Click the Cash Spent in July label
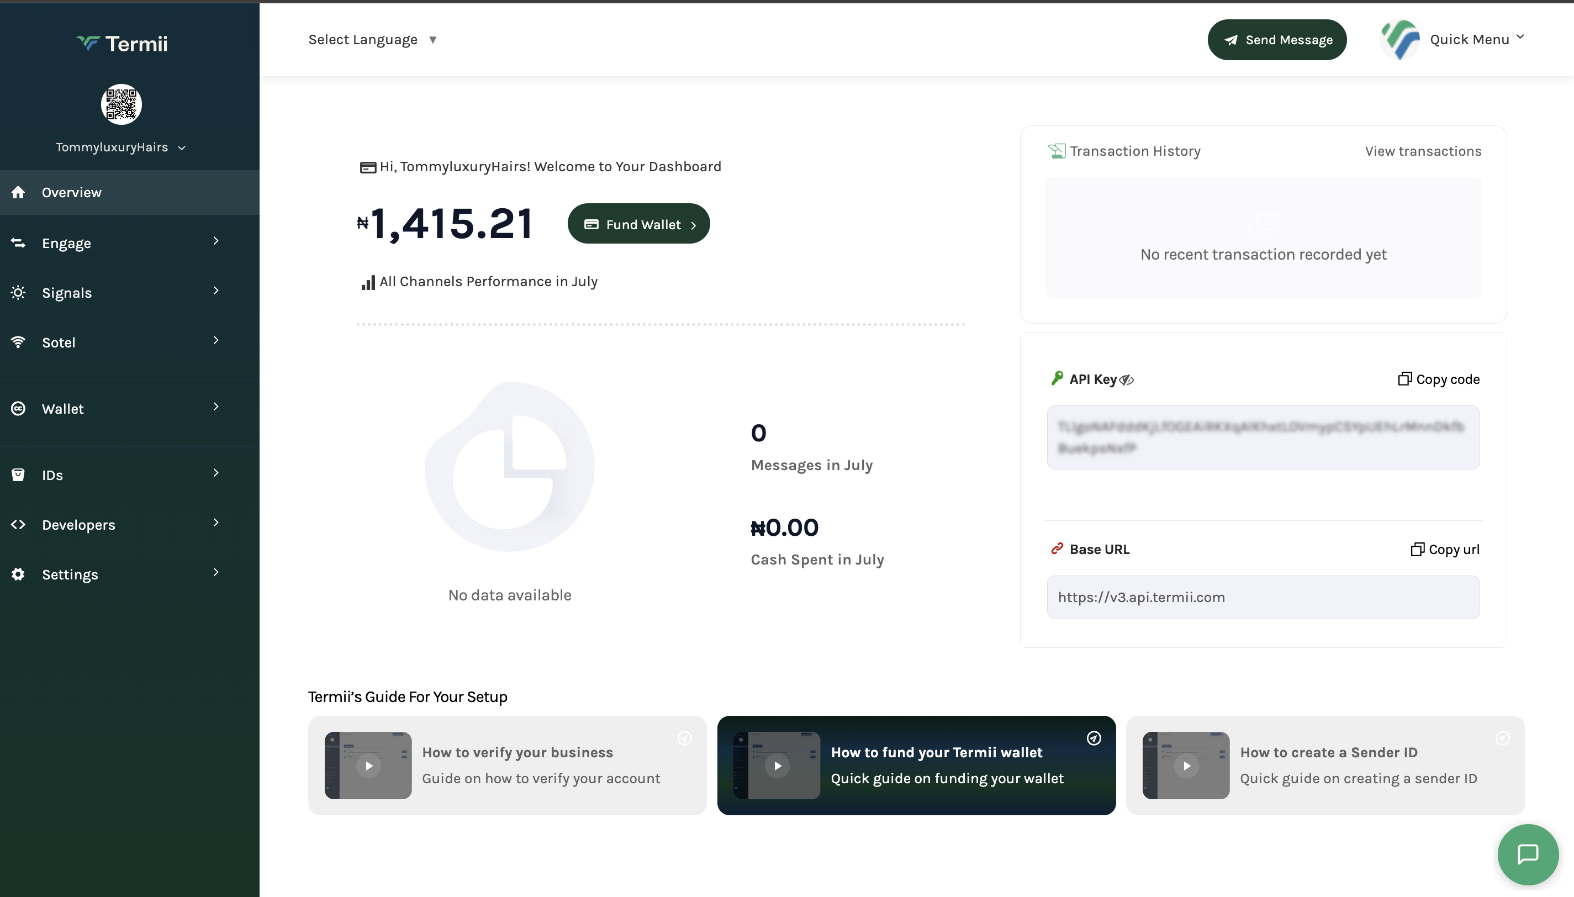The height and width of the screenshot is (897, 1574). [817, 560]
